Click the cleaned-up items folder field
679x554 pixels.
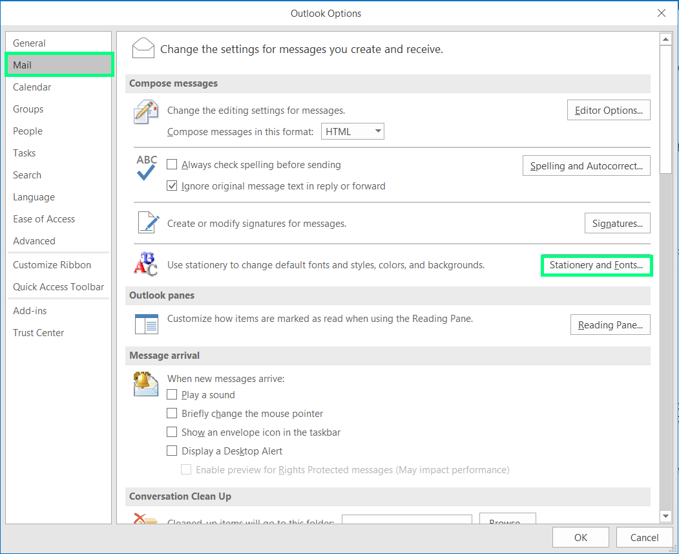(x=406, y=519)
